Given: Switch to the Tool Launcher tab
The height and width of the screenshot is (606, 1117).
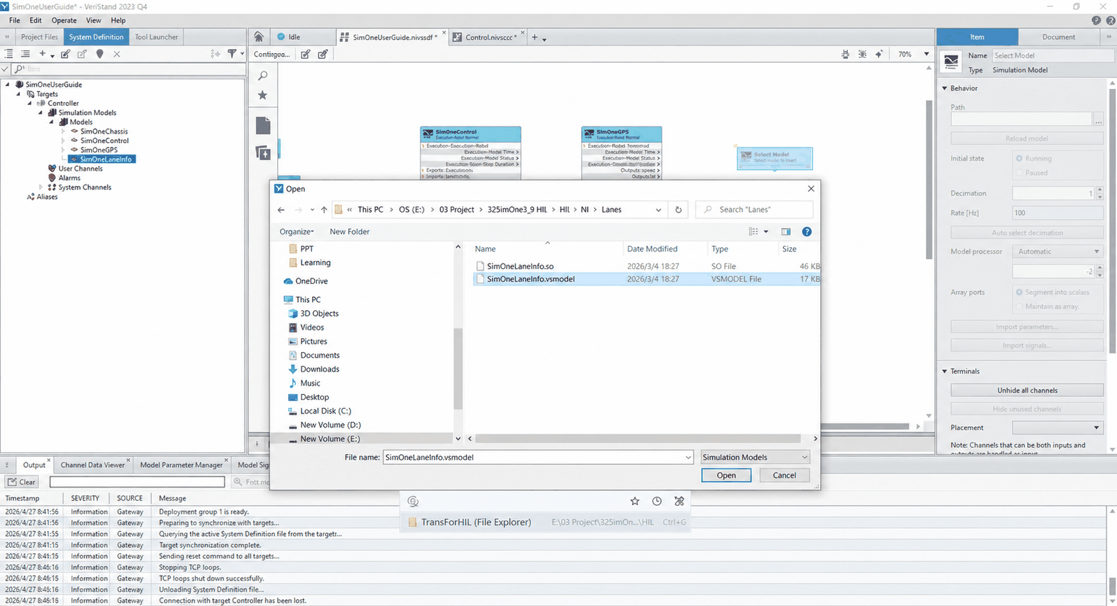Looking at the screenshot, I should [x=156, y=37].
